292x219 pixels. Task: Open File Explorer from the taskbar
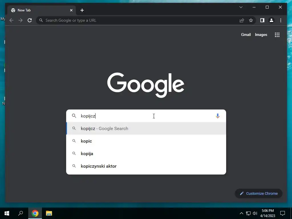click(49, 213)
